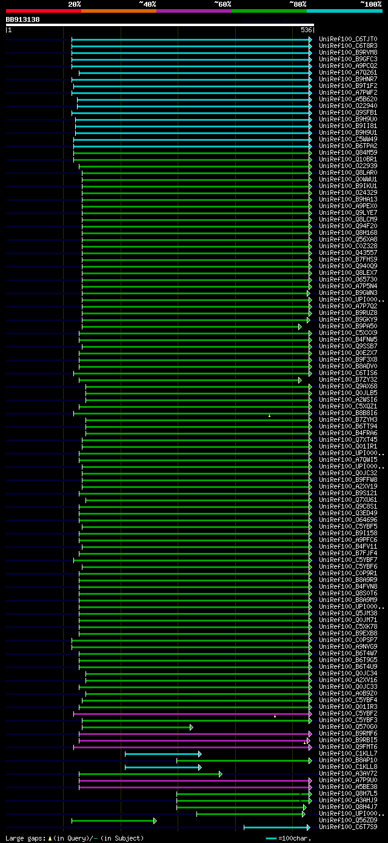The height and width of the screenshot is (843, 388).
Task: Click the green alignment bar for UniRef100_B8AP10
Action: tap(244, 760)
